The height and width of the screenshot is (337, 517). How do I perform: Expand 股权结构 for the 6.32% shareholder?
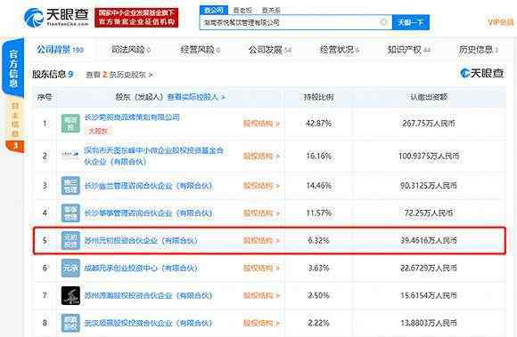pyautogui.click(x=261, y=241)
